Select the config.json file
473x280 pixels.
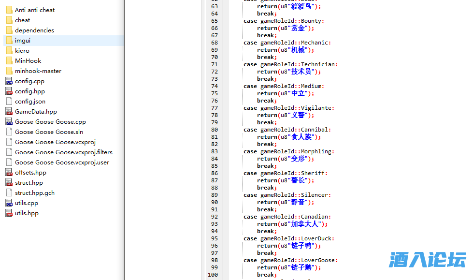(x=30, y=102)
